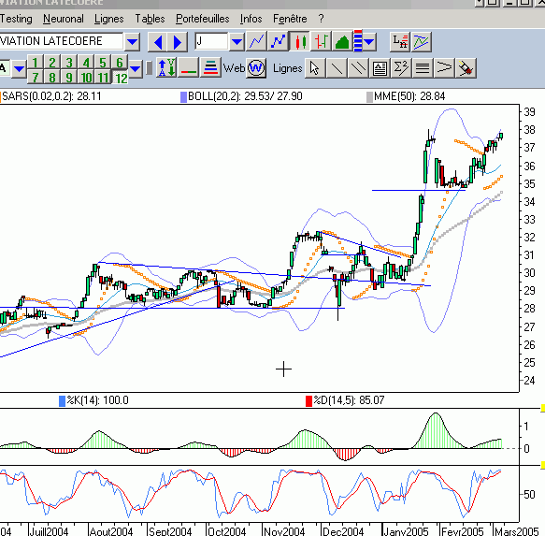545x536 pixels.
Task: Open the color bands style dropdown
Action: [369, 42]
